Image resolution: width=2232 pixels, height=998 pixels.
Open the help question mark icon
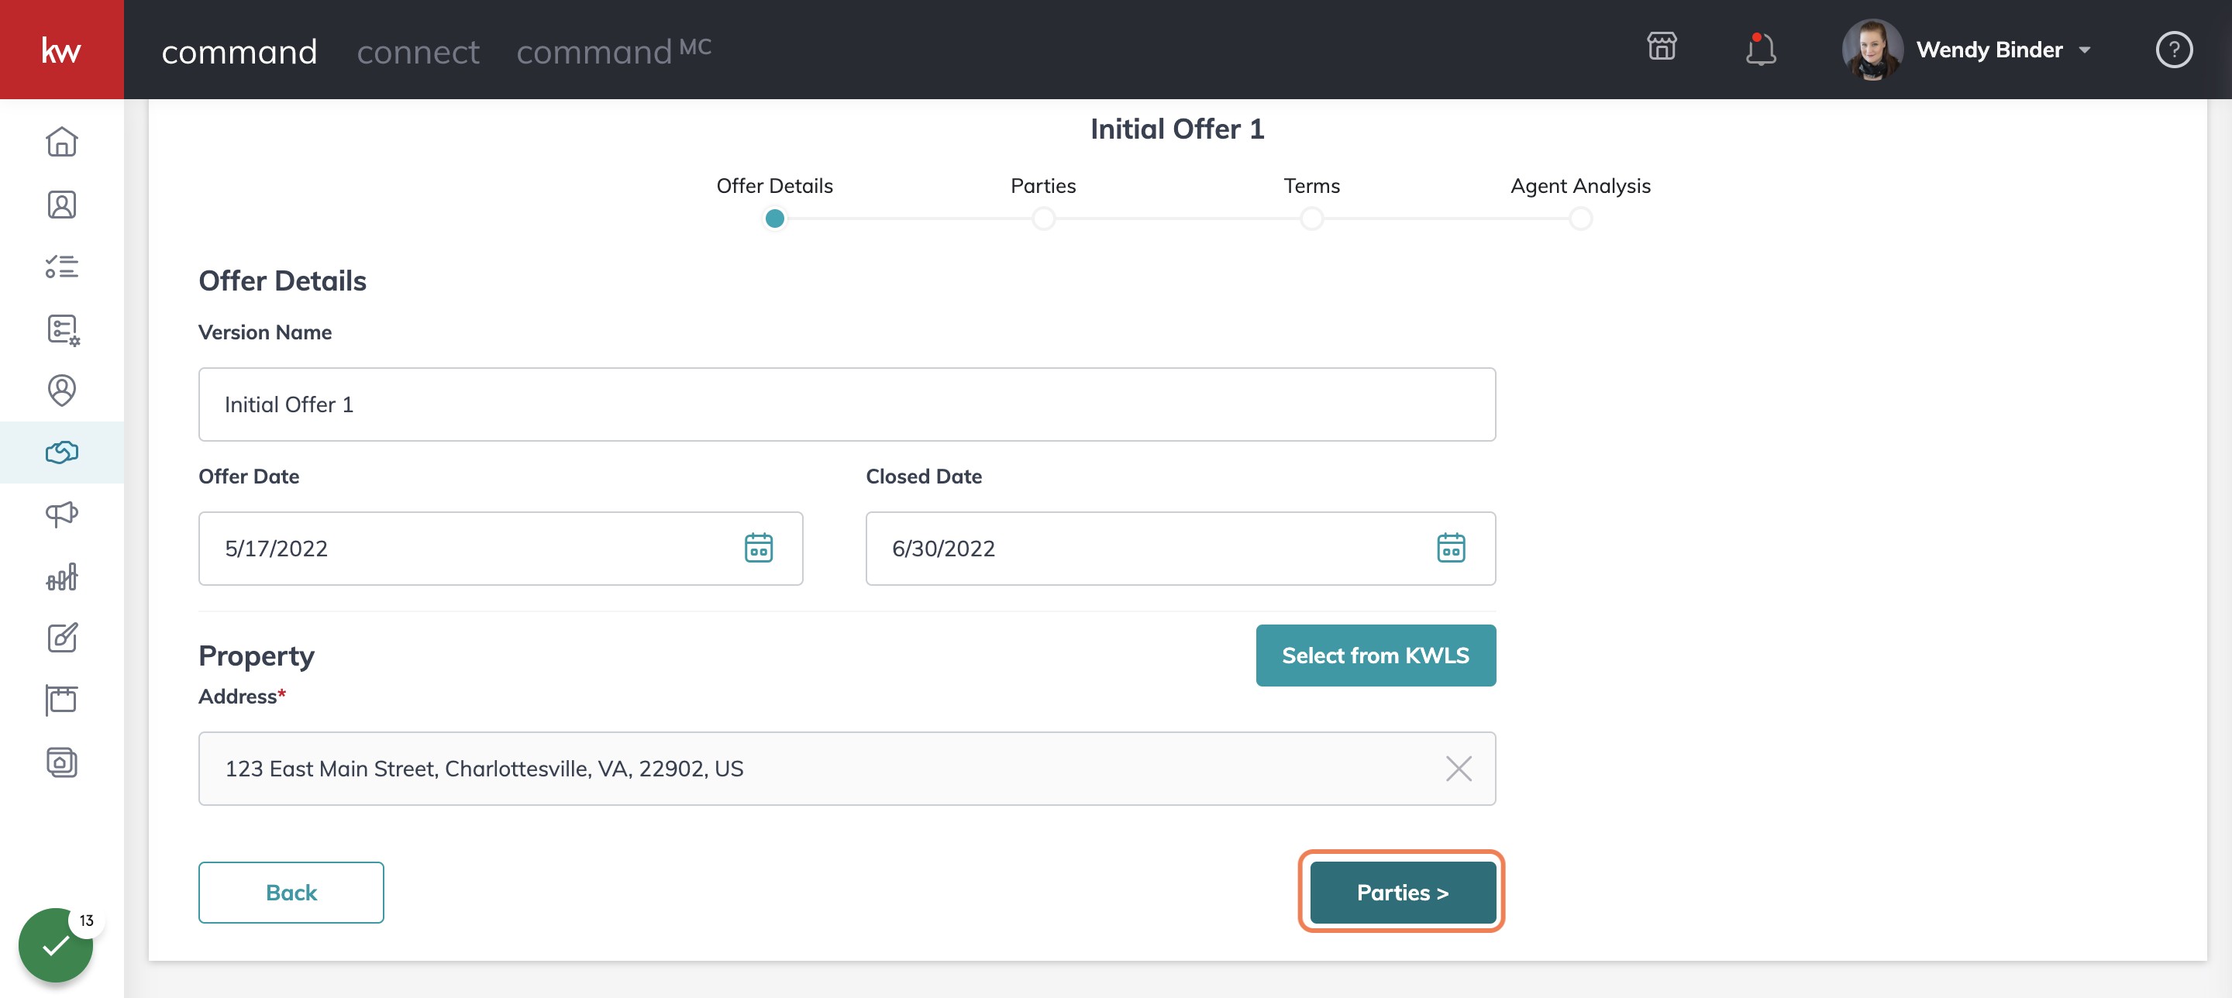[x=2173, y=50]
